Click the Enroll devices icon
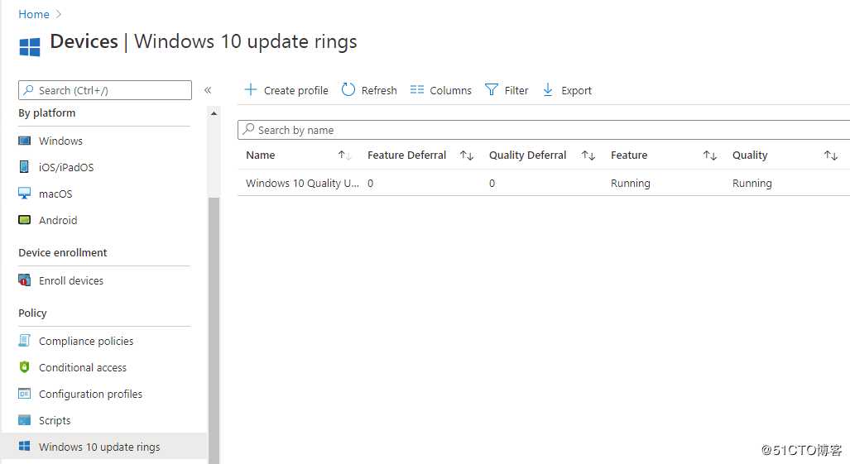850x464 pixels. pos(24,280)
